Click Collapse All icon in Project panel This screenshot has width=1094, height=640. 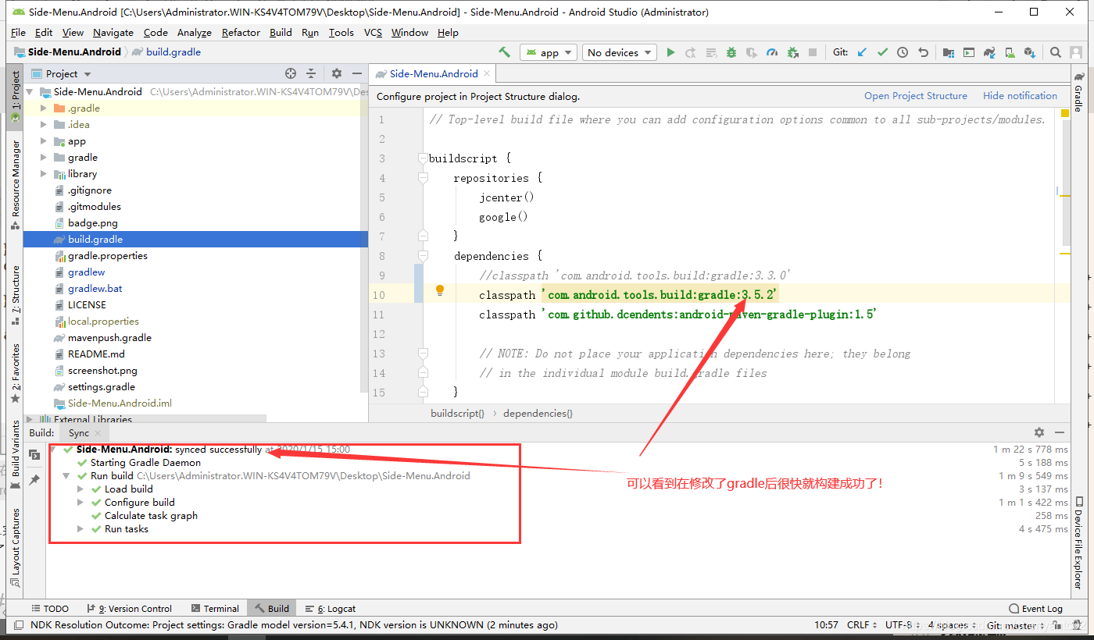311,73
